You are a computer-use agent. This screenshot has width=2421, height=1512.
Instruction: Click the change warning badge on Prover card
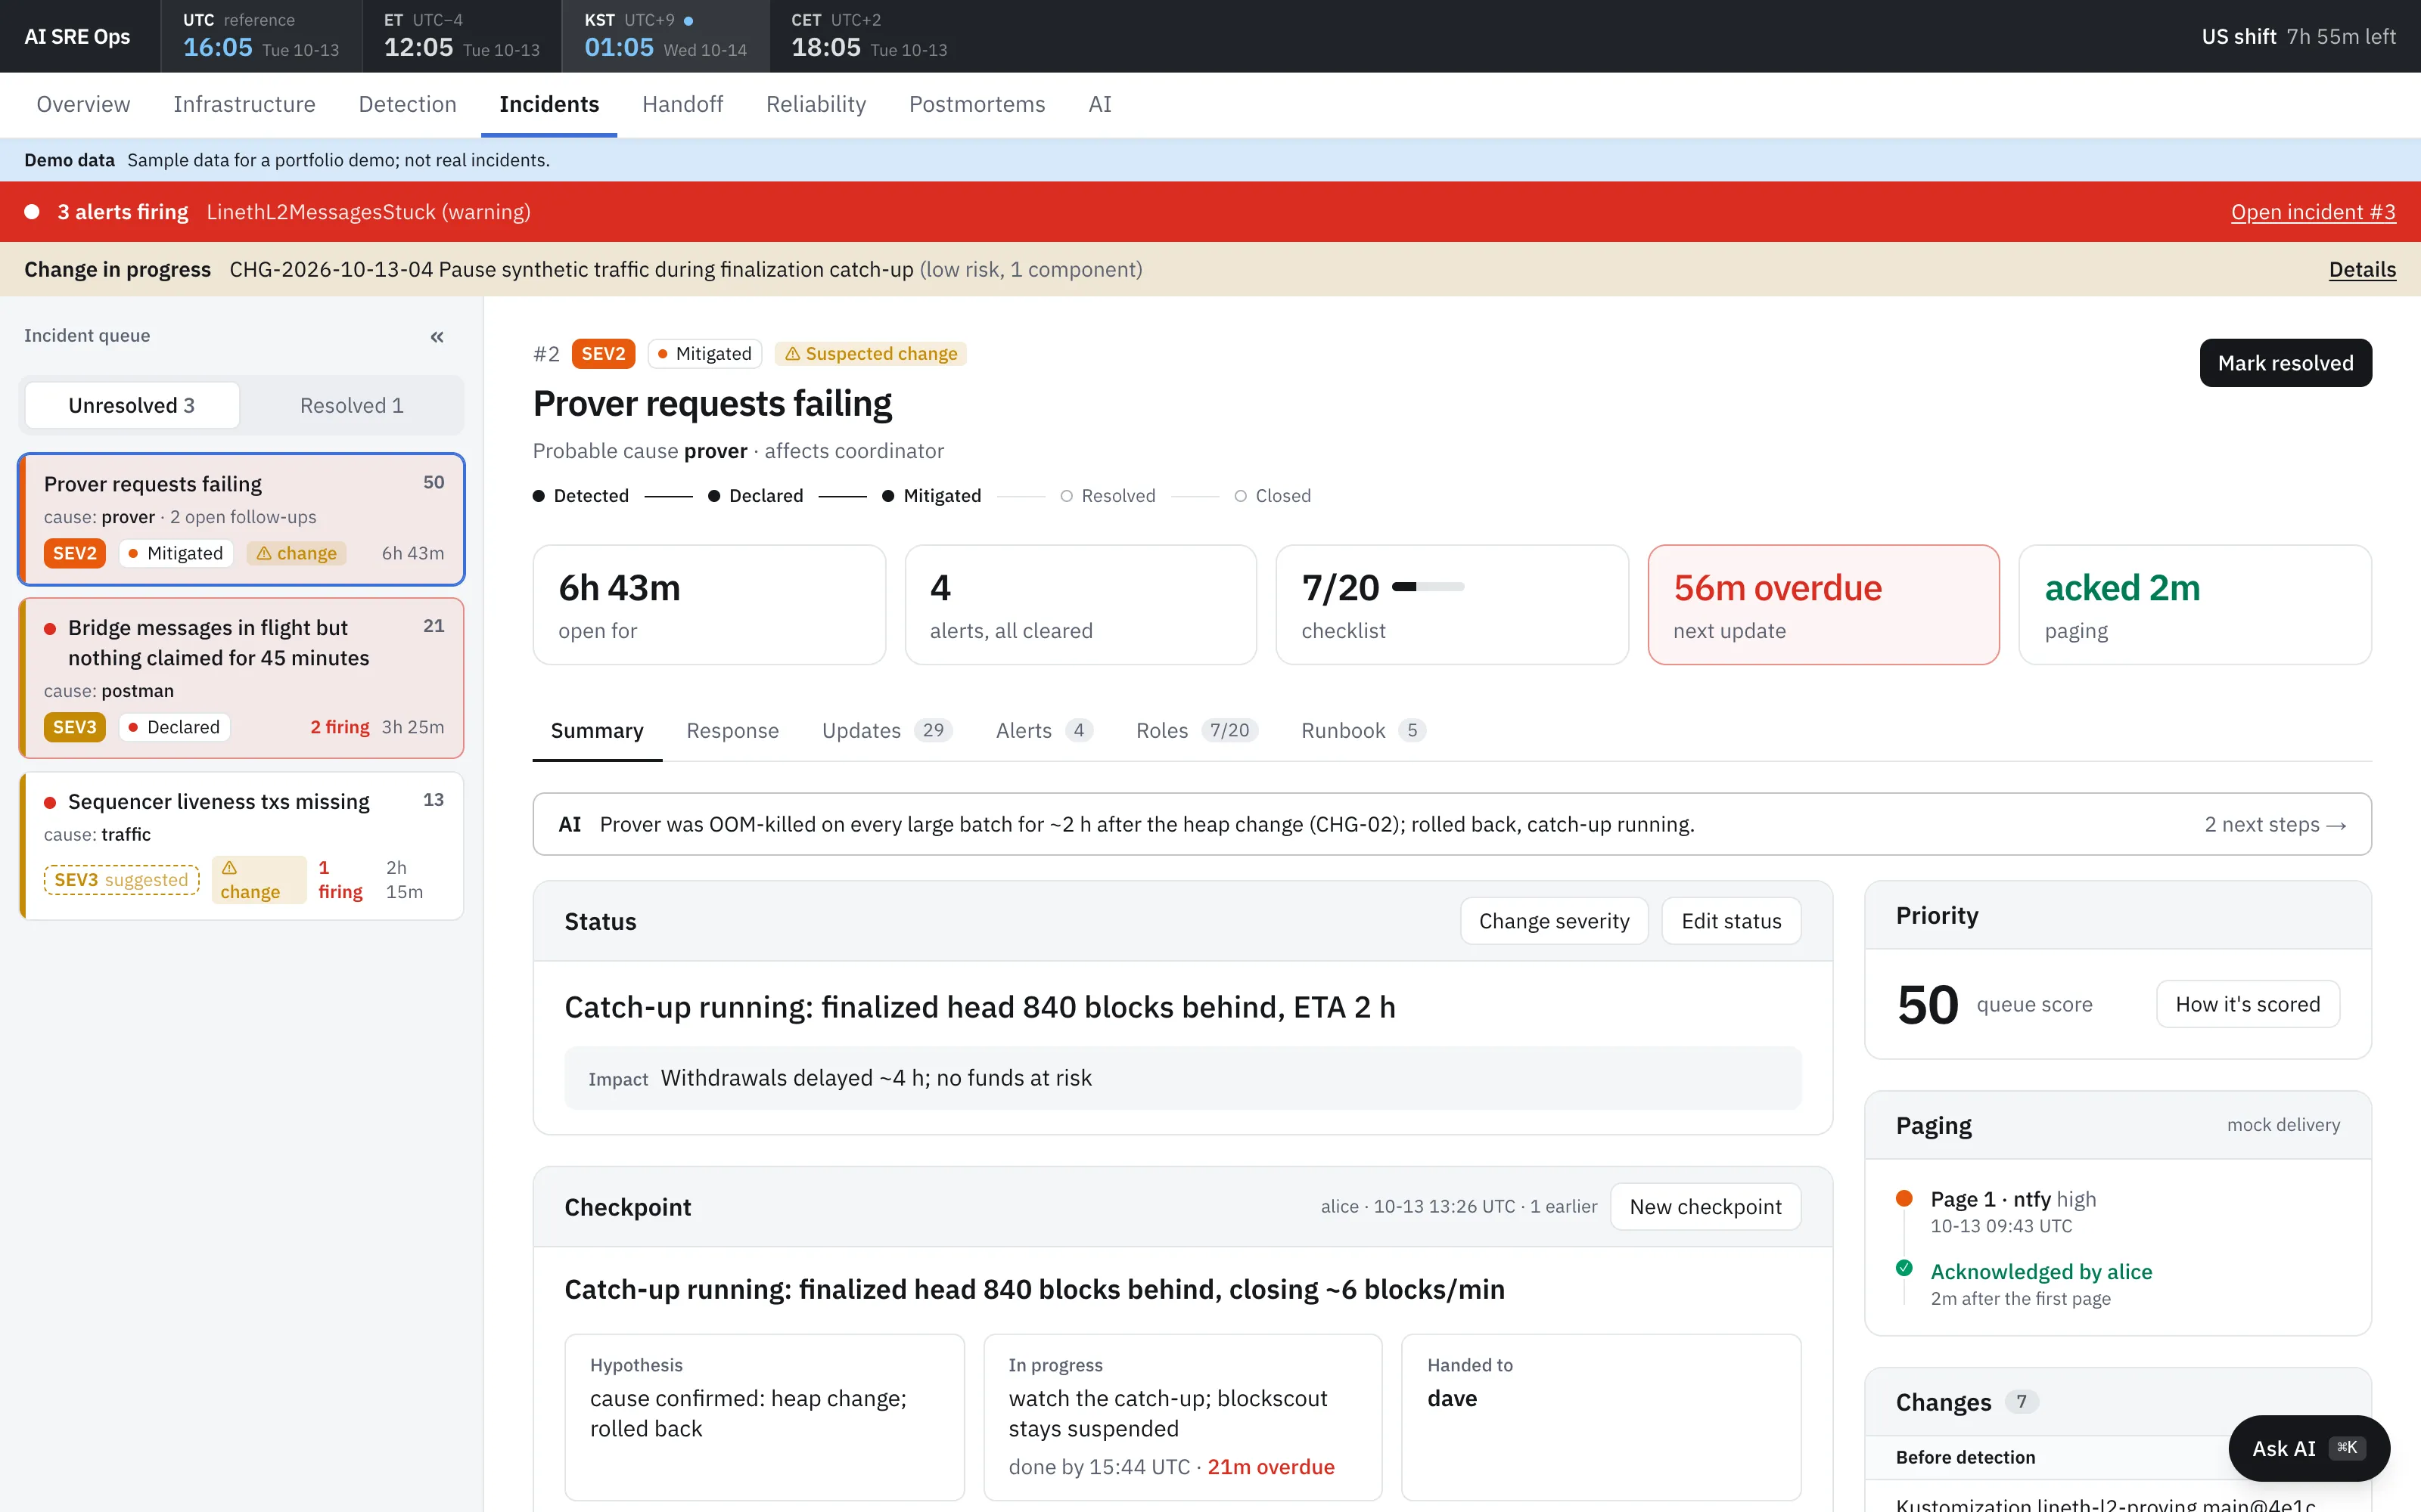pos(297,553)
